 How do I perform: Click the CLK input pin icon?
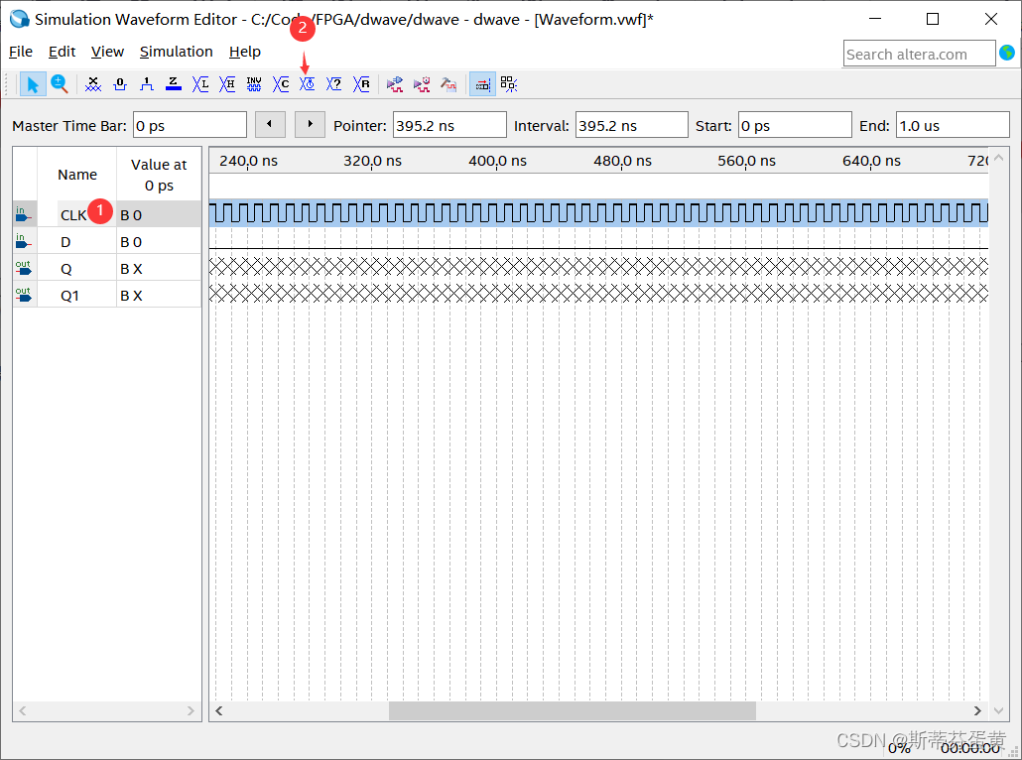click(x=24, y=214)
